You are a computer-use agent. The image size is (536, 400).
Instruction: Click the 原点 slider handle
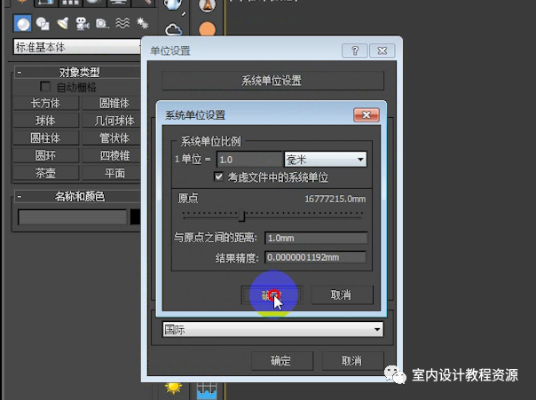(x=242, y=216)
